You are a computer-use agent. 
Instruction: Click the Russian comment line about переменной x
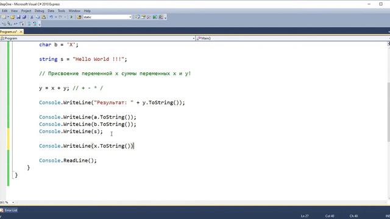pos(115,74)
